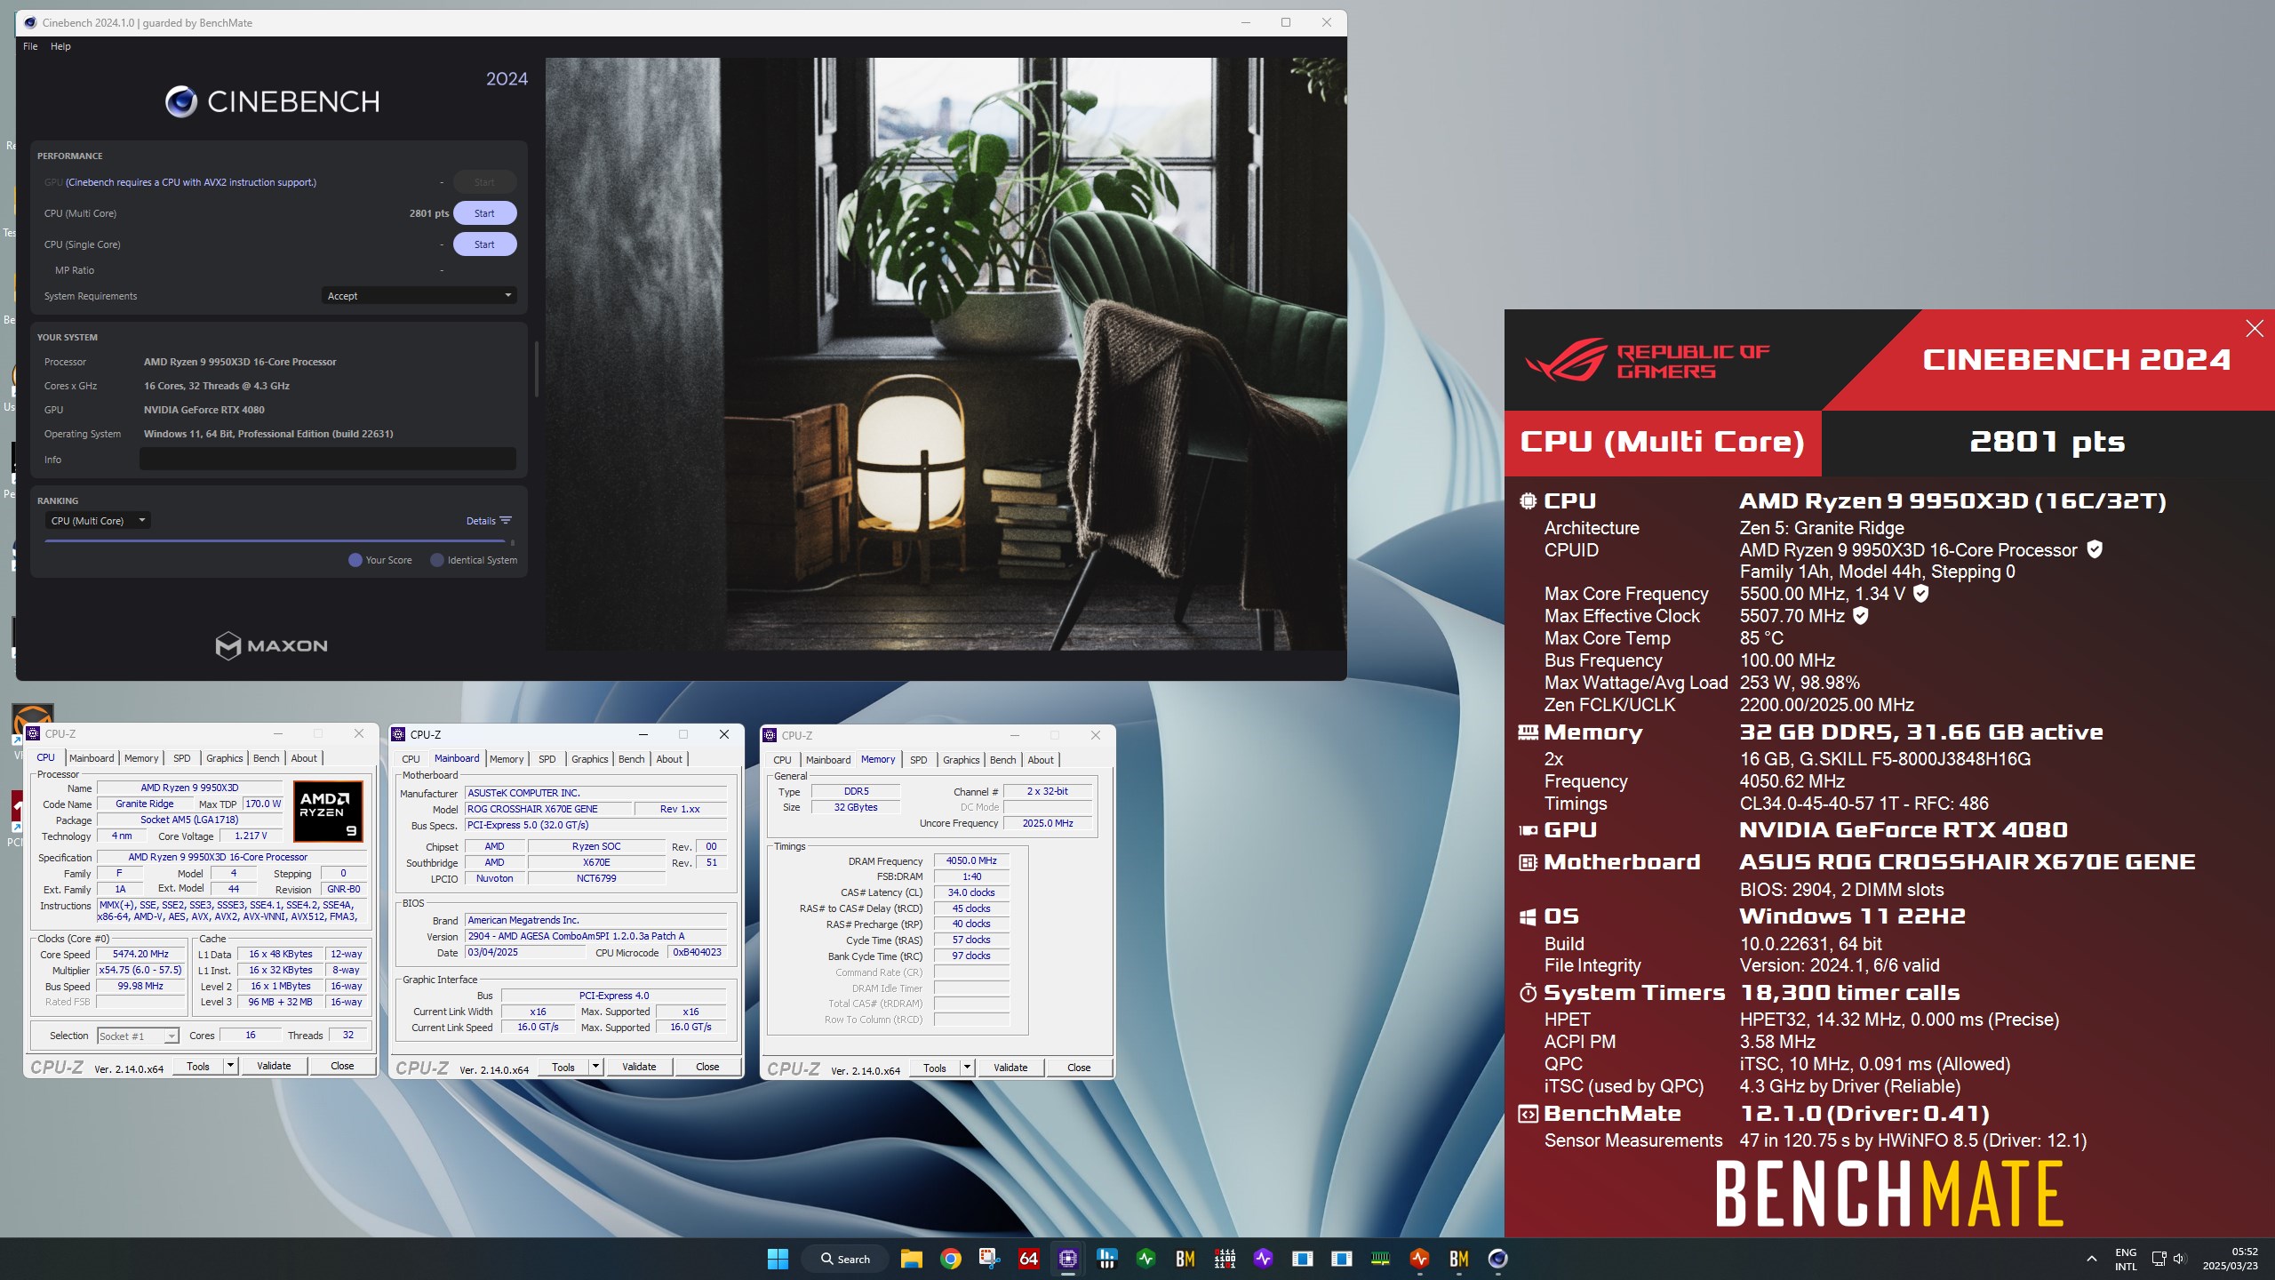Click Tools button in CPU-Z Memory window
Image resolution: width=2275 pixels, height=1280 pixels.
click(x=935, y=1068)
